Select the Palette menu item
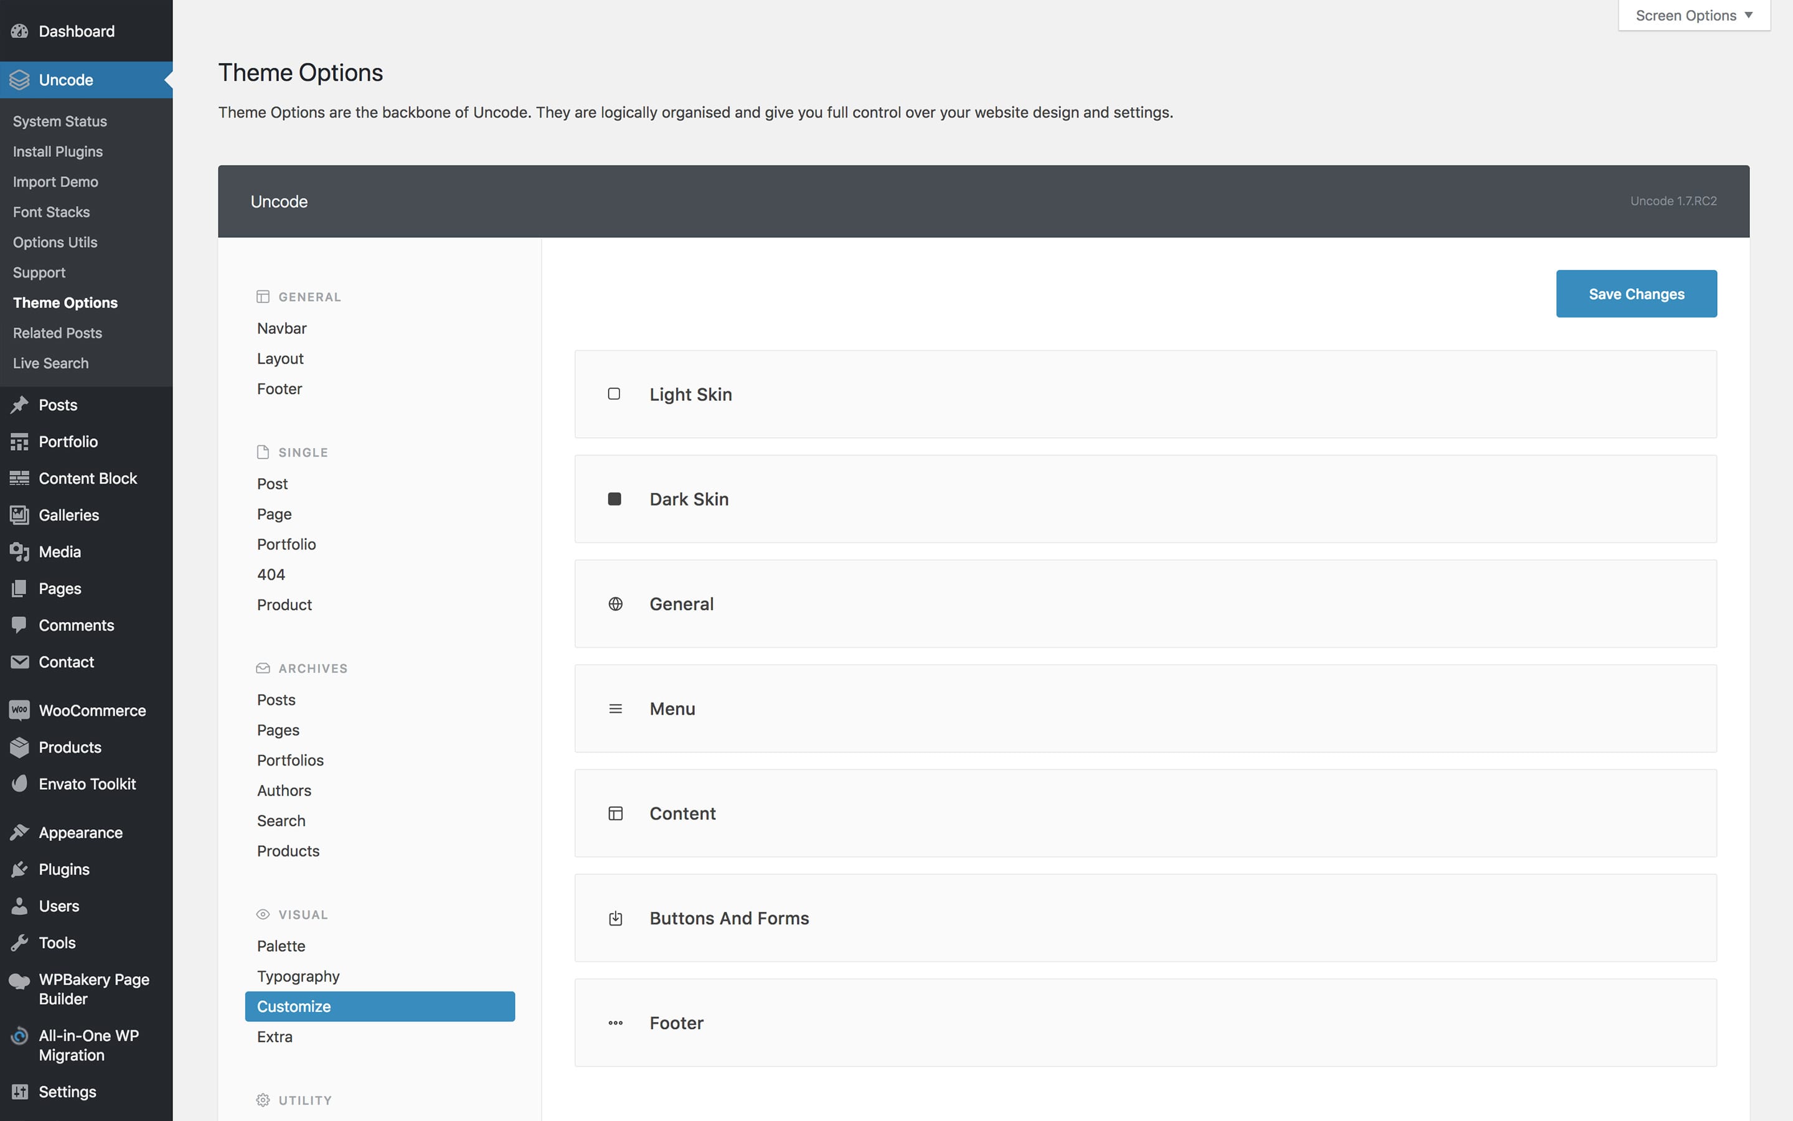The height and width of the screenshot is (1121, 1793). (280, 945)
